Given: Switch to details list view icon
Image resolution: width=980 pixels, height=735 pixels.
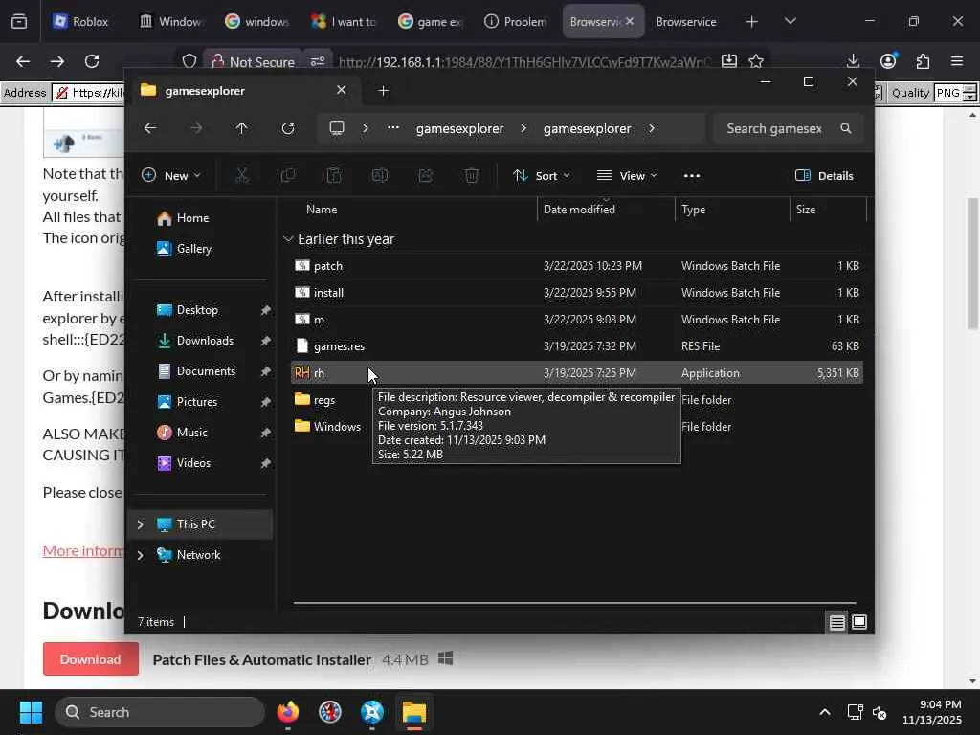Looking at the screenshot, I should tap(836, 622).
